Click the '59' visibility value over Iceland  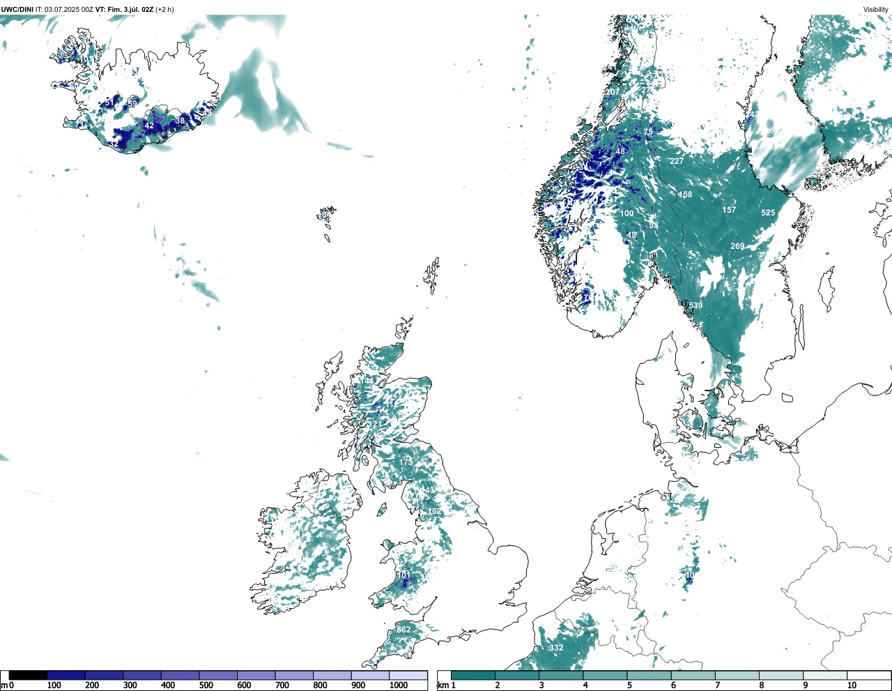[133, 104]
